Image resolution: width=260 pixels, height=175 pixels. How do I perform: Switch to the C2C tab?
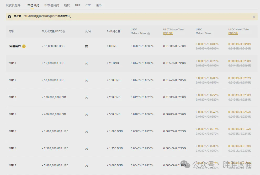[x=88, y=5]
